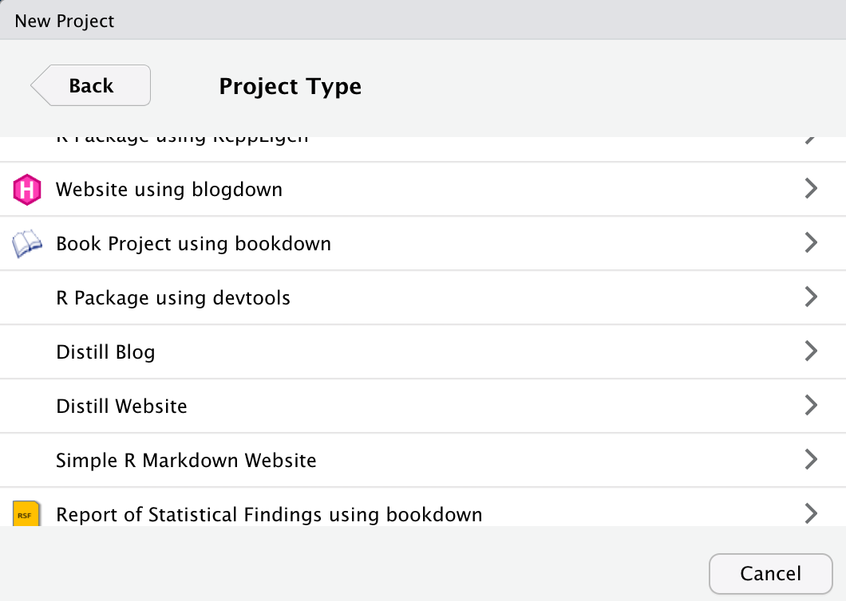
Task: Click the open book bookdown icon
Action: [26, 244]
